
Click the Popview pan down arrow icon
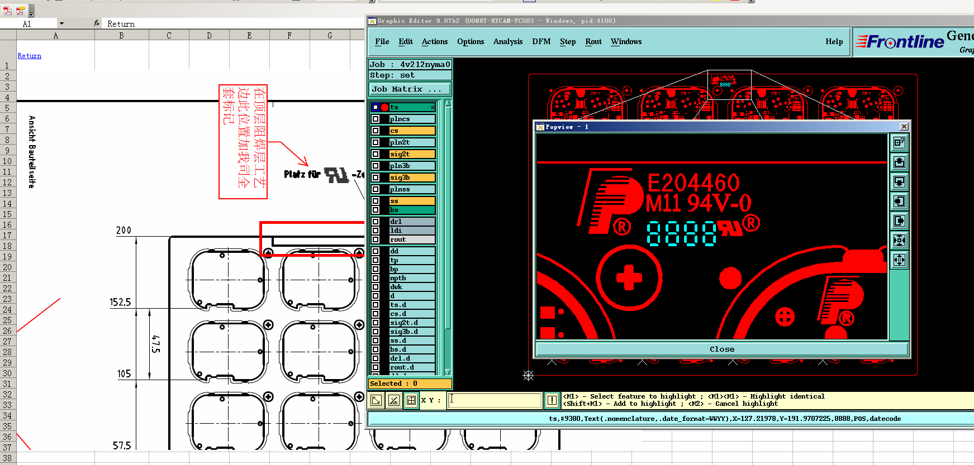coord(899,182)
